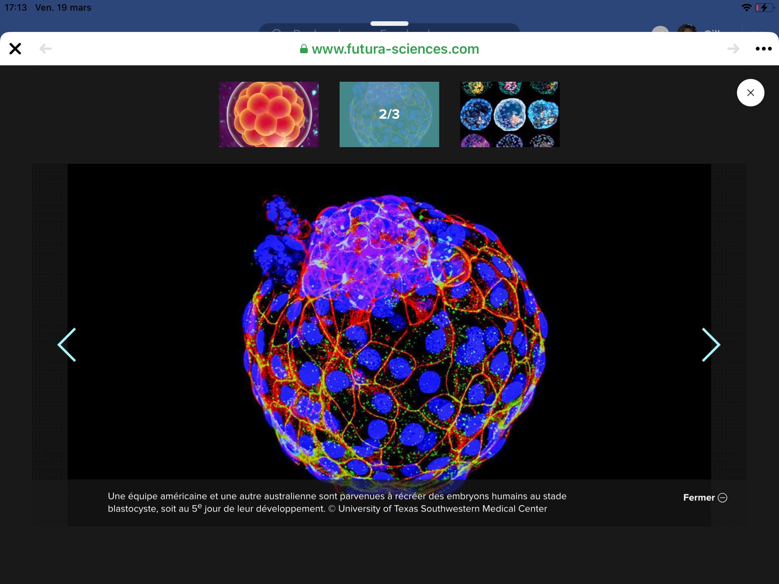Go back with the browser back arrow
Viewport: 779px width, 584px height.
46,49
